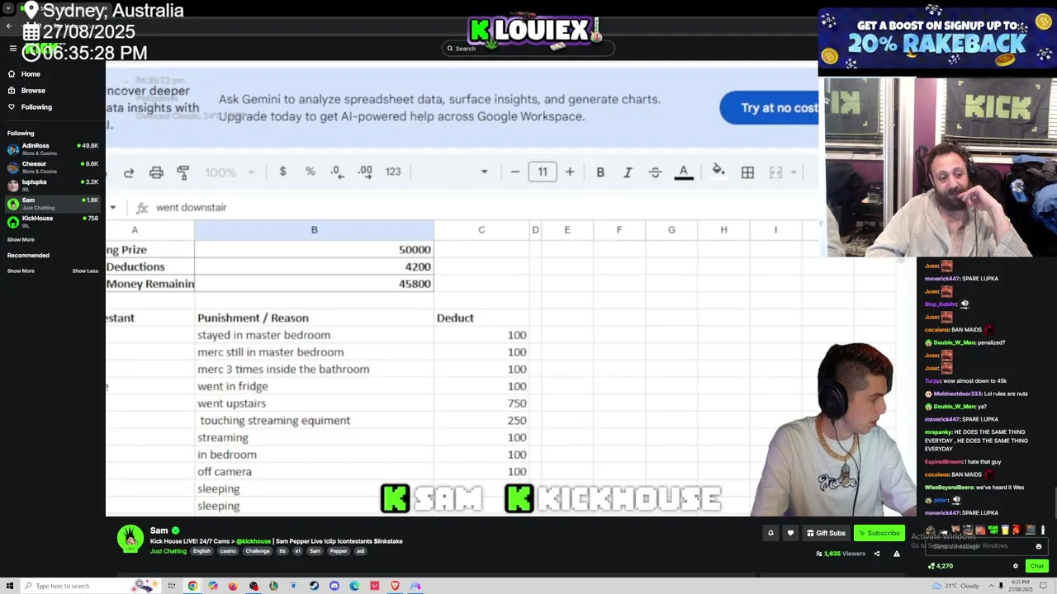The width and height of the screenshot is (1057, 594).
Task: Click the English tag
Action: pos(201,551)
